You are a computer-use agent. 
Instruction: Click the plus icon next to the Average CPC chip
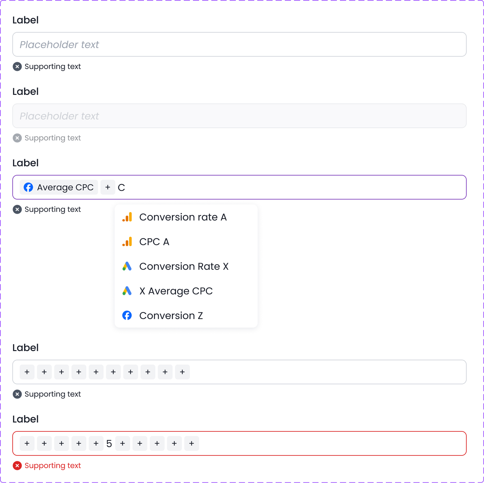point(108,187)
